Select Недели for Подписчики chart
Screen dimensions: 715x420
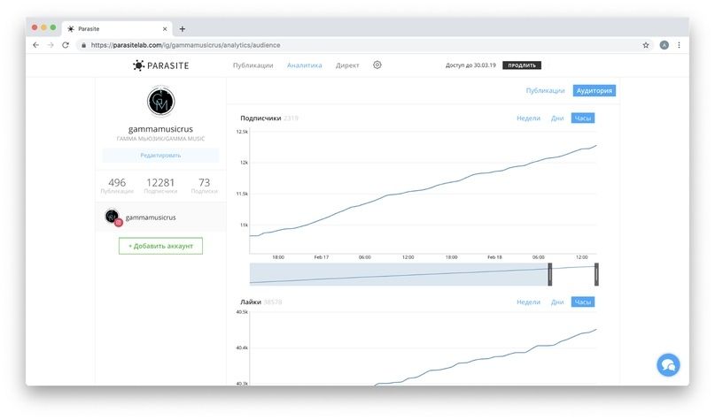pyautogui.click(x=528, y=118)
